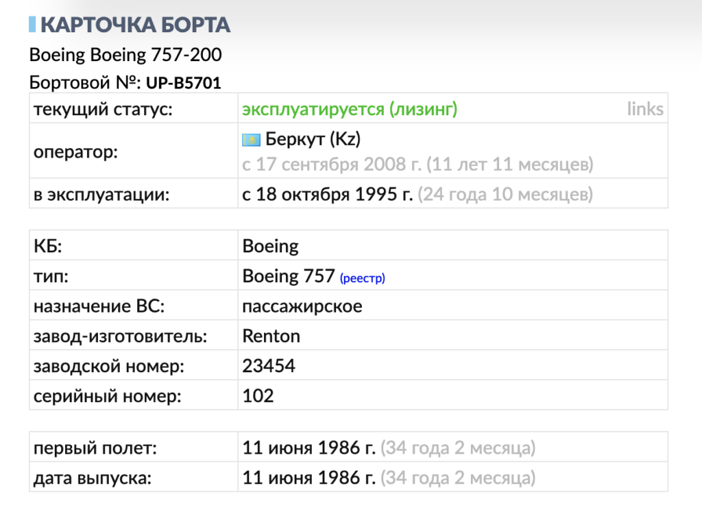Click the operator date 'с 17 сентября 2008 г.'
Screen dimensions: 702x514
(x=332, y=164)
